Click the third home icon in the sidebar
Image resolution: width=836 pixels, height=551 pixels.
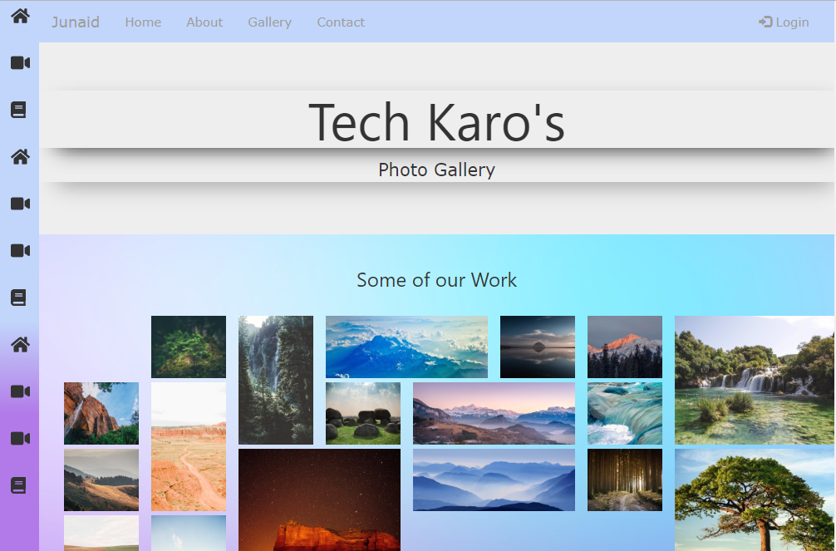tap(20, 344)
